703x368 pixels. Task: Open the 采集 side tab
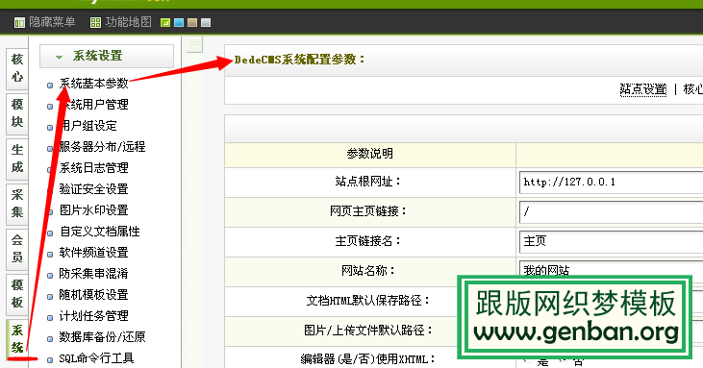coord(17,204)
